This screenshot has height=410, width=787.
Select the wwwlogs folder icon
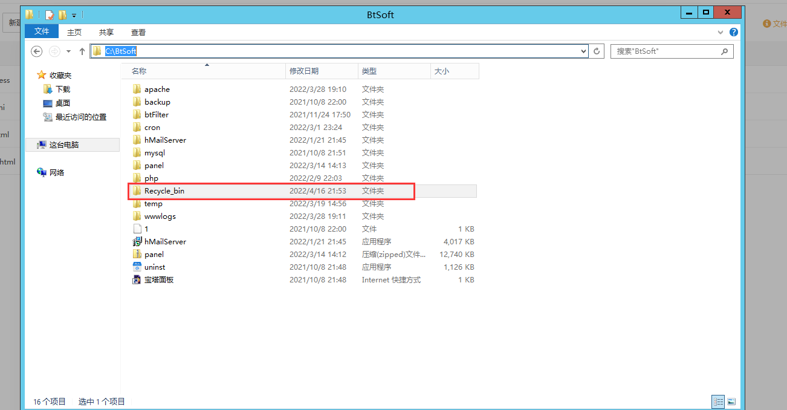(137, 216)
